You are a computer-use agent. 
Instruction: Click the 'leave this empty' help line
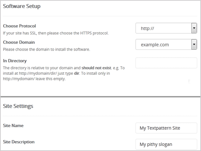[x=34, y=79]
